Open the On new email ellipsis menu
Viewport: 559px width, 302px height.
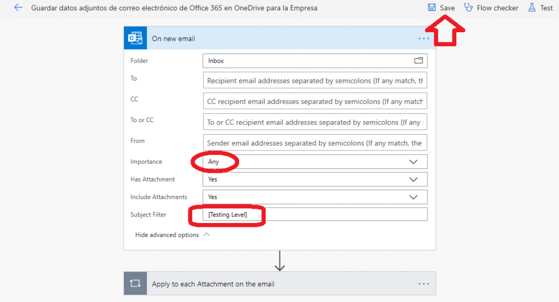[424, 39]
